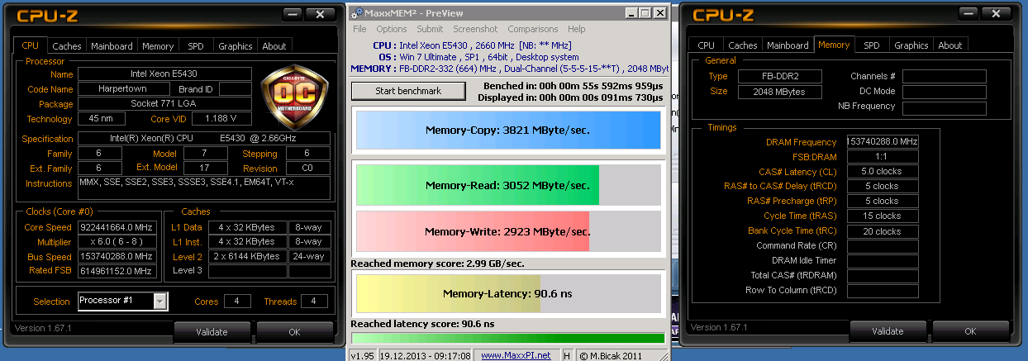1028x361 pixels.
Task: Click OK in the right CPU-Z window
Action: click(970, 331)
